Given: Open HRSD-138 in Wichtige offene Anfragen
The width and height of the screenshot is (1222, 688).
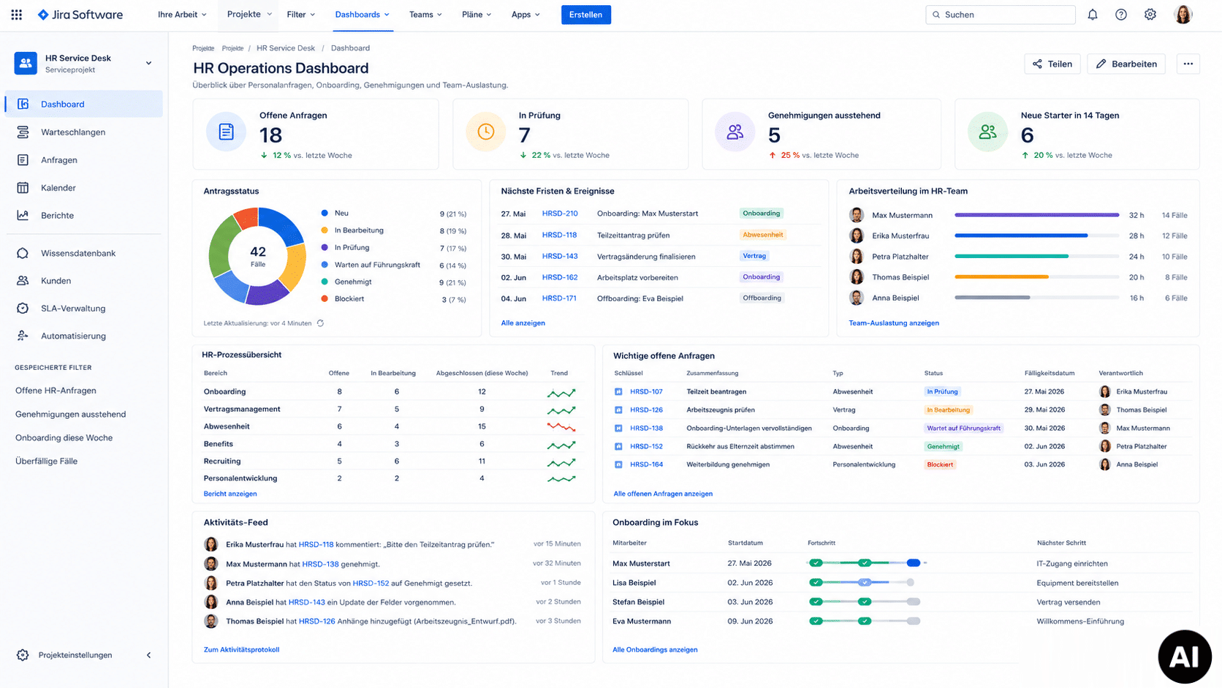Looking at the screenshot, I should (x=647, y=428).
